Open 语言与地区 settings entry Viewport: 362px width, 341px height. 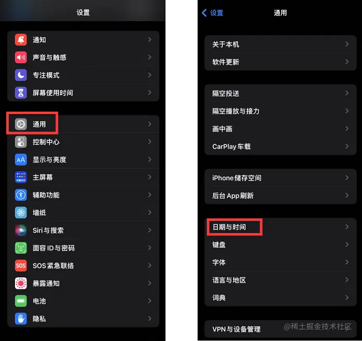(x=280, y=280)
